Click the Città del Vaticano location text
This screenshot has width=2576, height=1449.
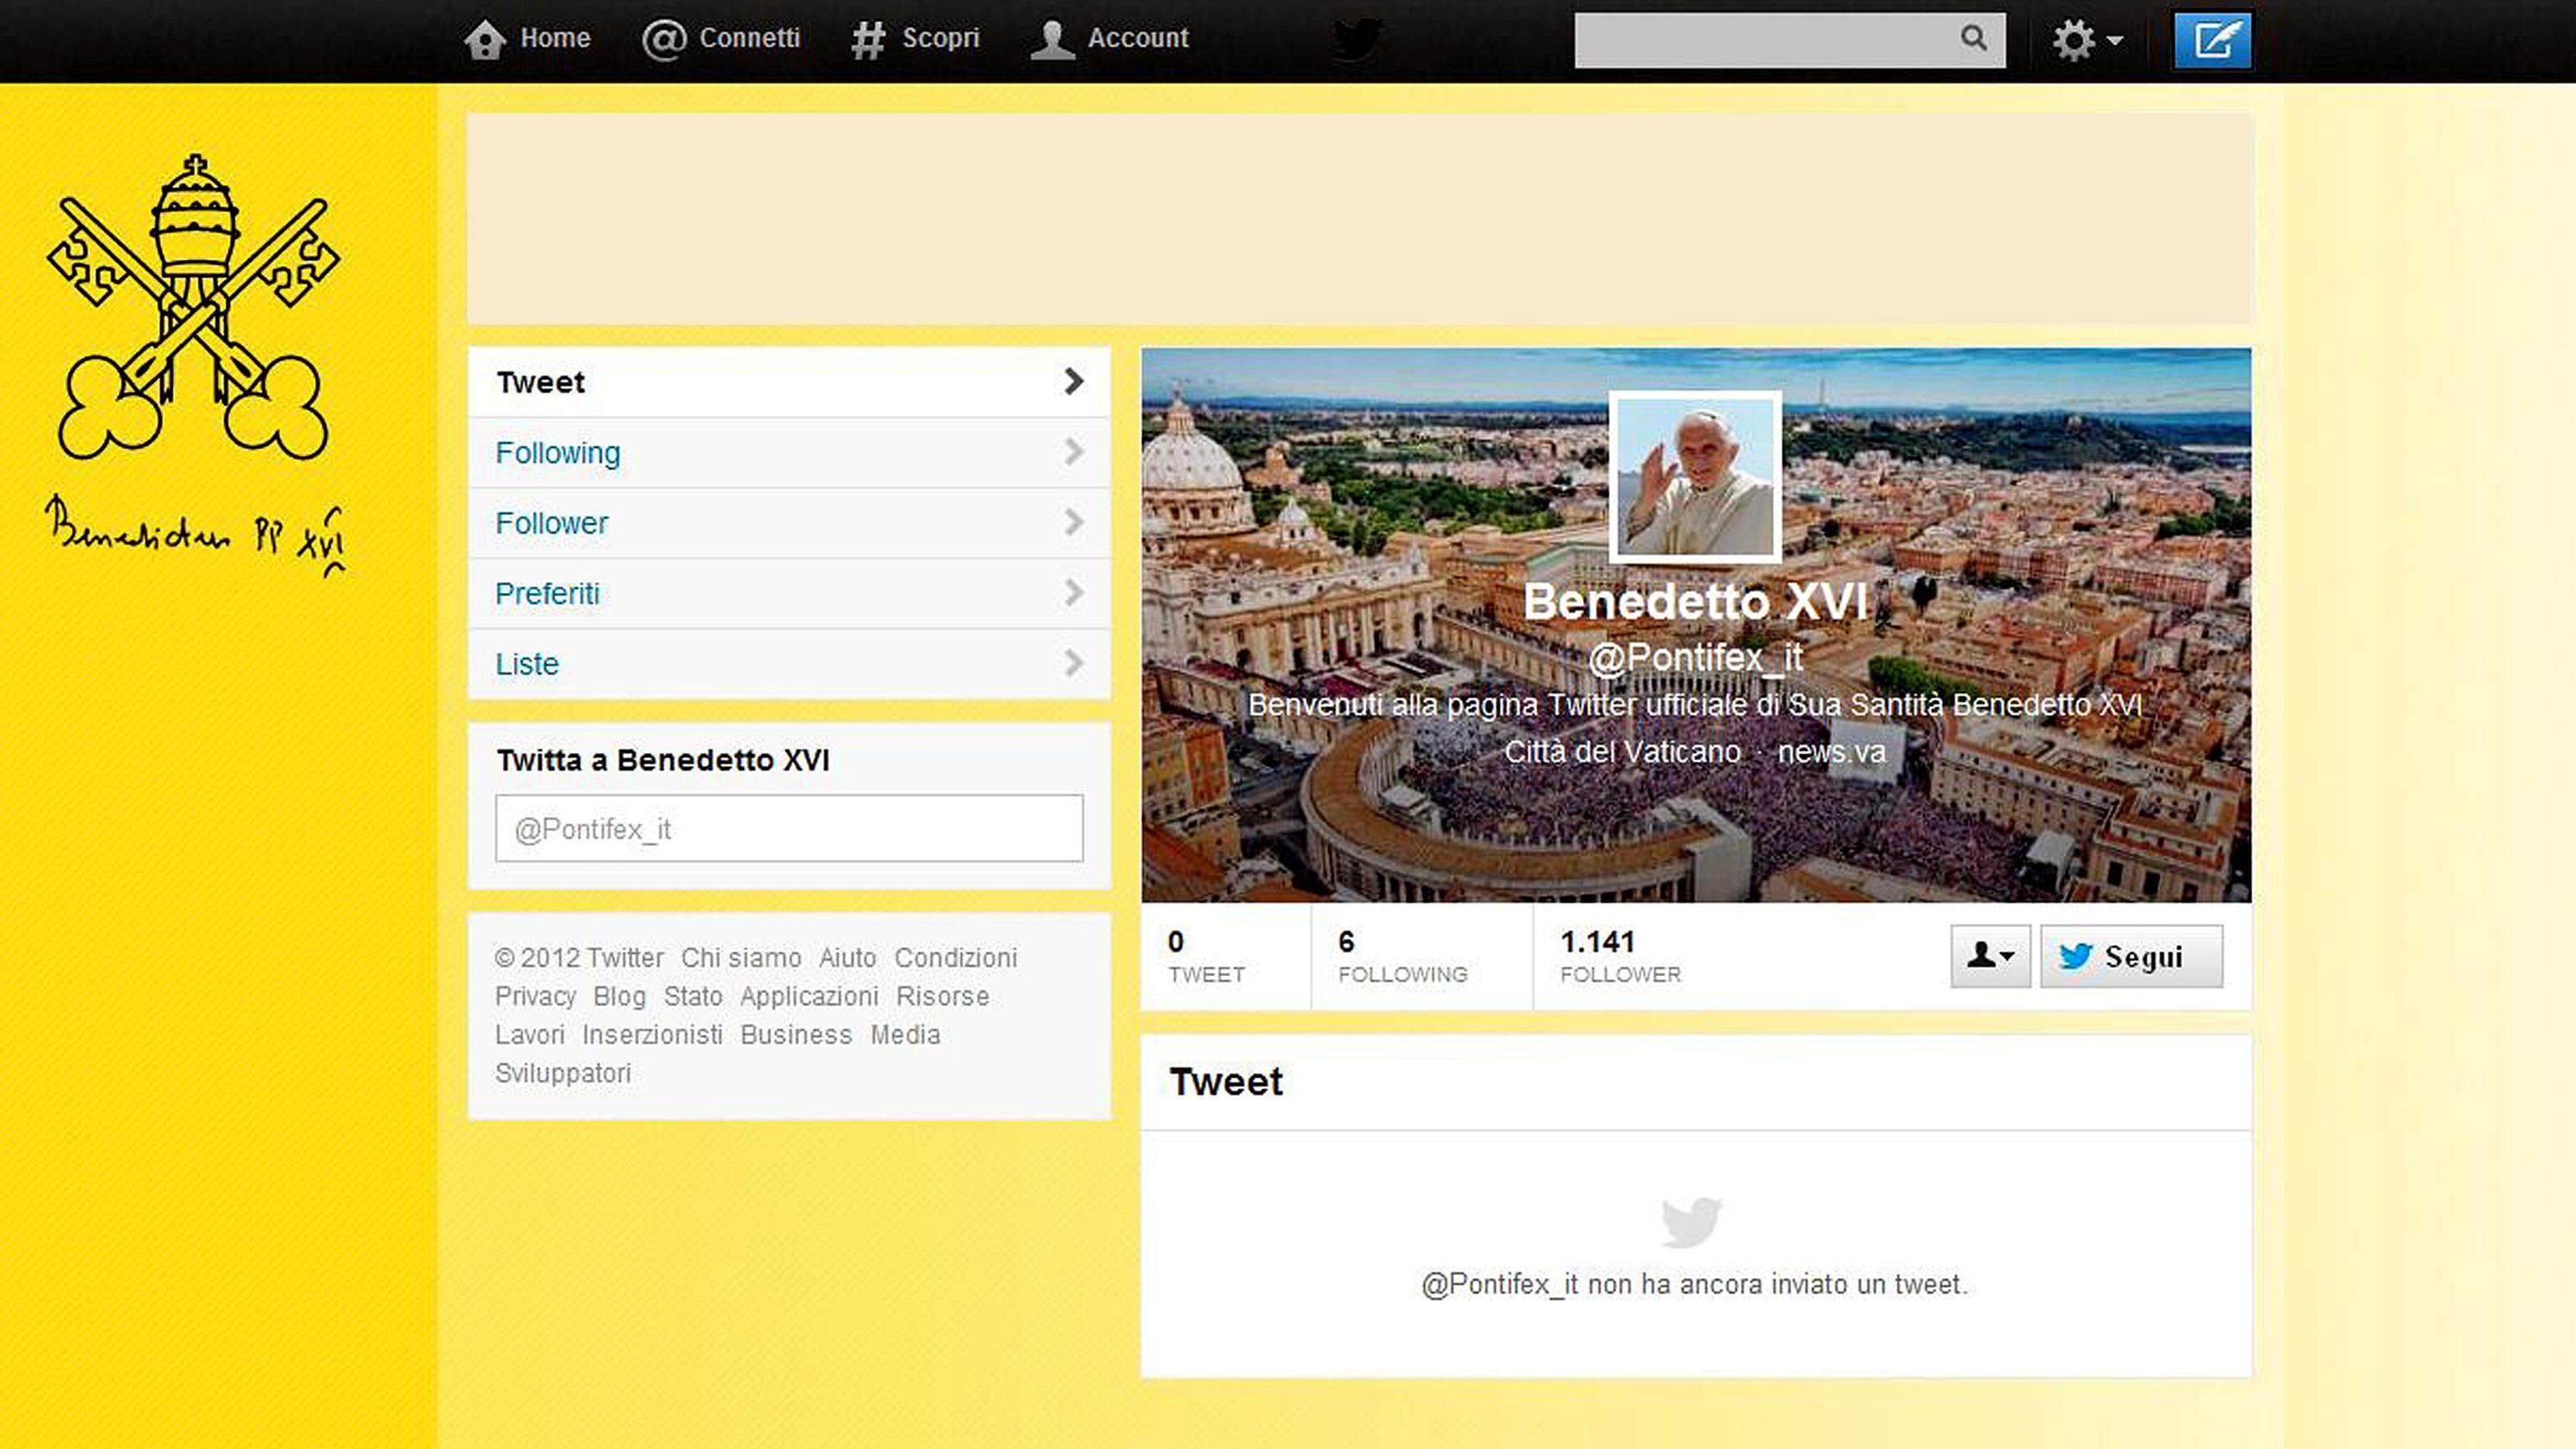[x=1622, y=752]
